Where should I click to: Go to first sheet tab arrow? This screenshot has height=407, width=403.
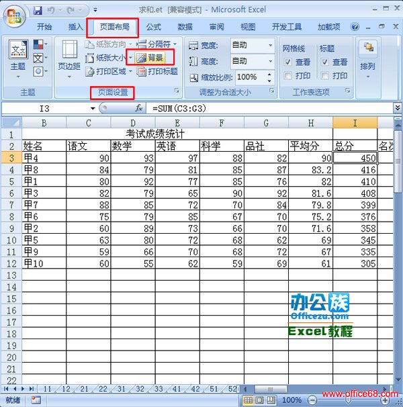tap(6, 389)
